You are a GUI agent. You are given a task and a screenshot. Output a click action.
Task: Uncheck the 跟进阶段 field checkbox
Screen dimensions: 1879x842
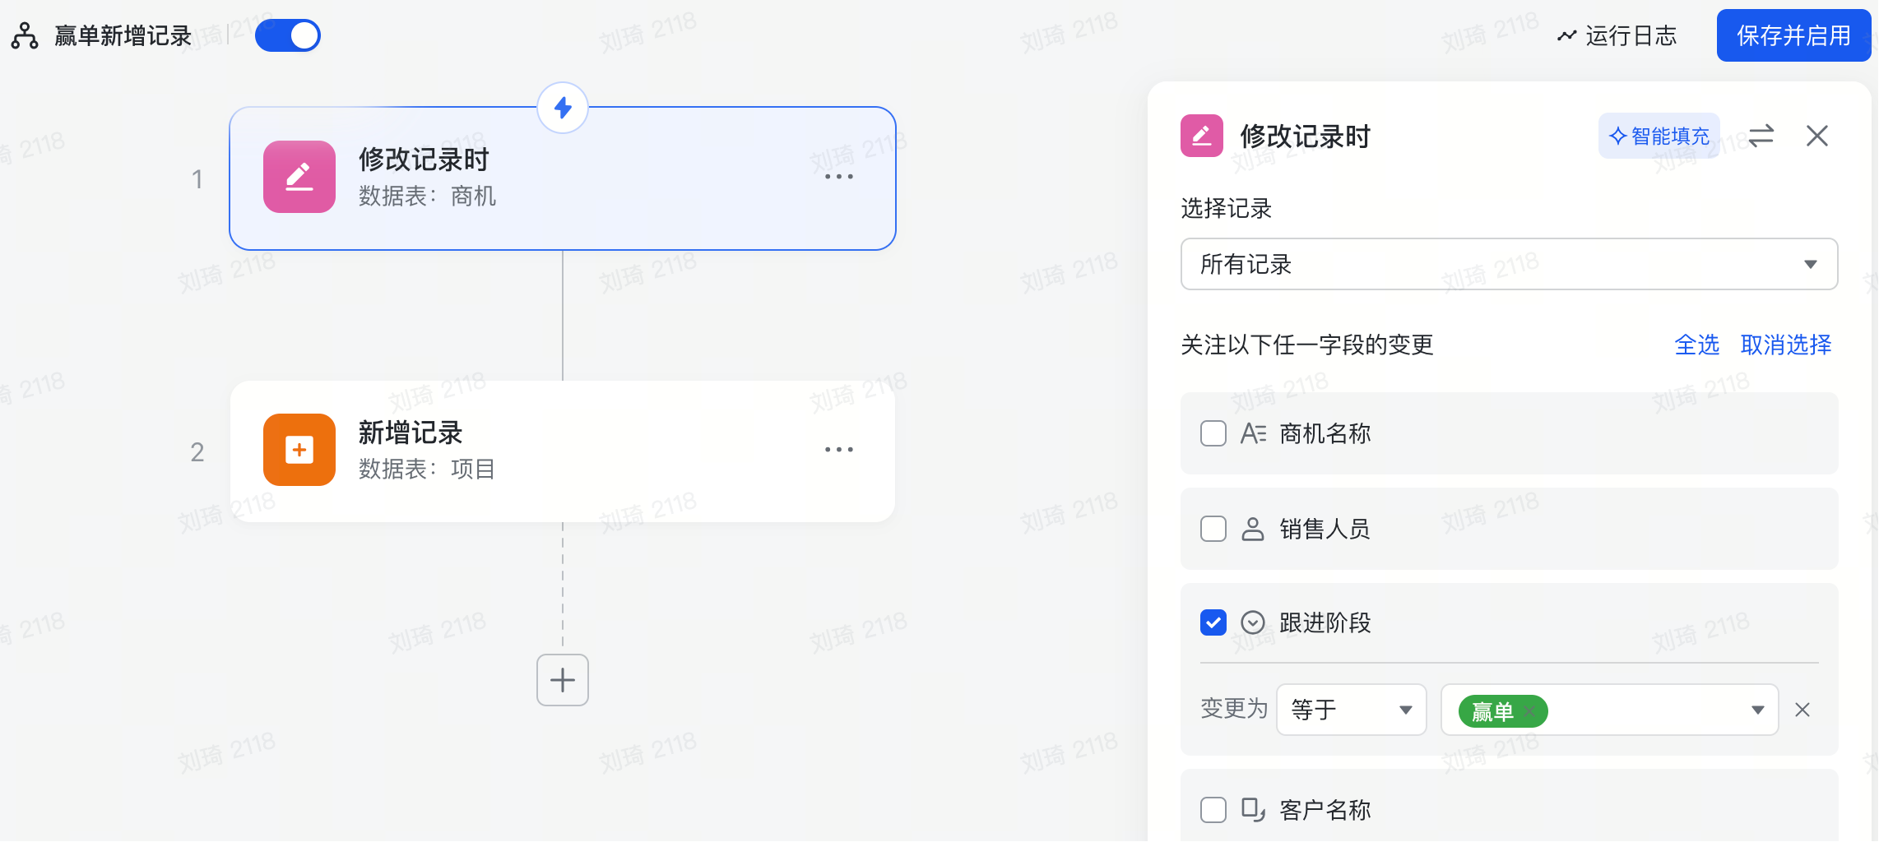1213,622
